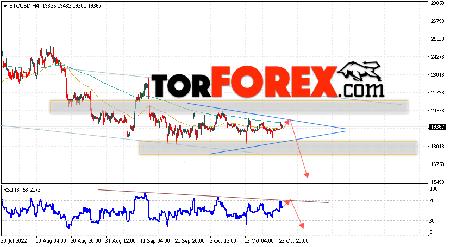Viewport: 450px width, 247px height.
Task: Click the 30 Jul 2022 date label
Action: point(14,241)
